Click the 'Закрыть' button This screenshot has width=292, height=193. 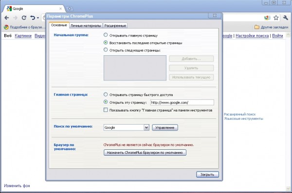pyautogui.click(x=207, y=175)
